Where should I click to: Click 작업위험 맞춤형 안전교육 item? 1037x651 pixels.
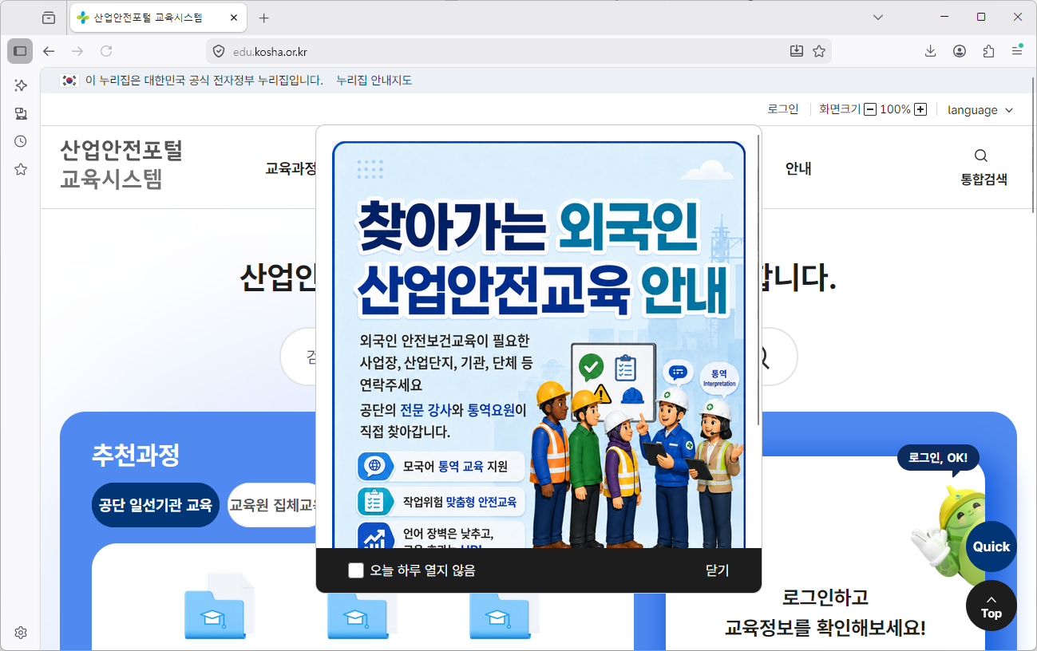click(441, 502)
